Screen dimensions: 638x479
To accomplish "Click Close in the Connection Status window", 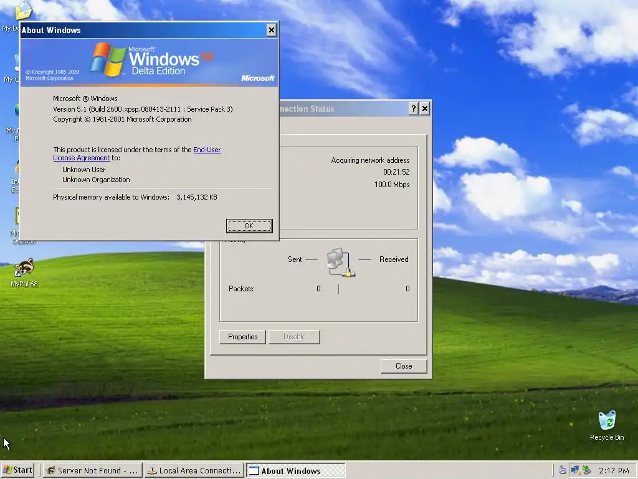I will click(x=404, y=366).
